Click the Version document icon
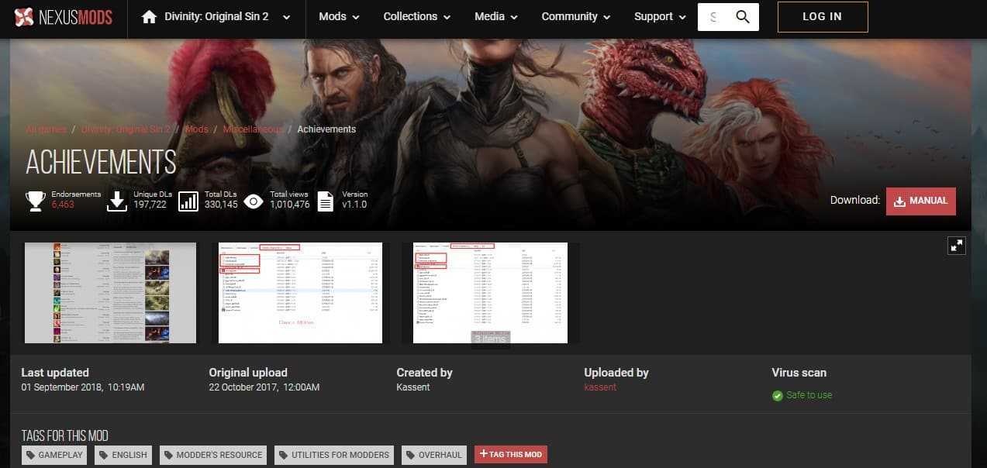987x468 pixels. coord(326,201)
